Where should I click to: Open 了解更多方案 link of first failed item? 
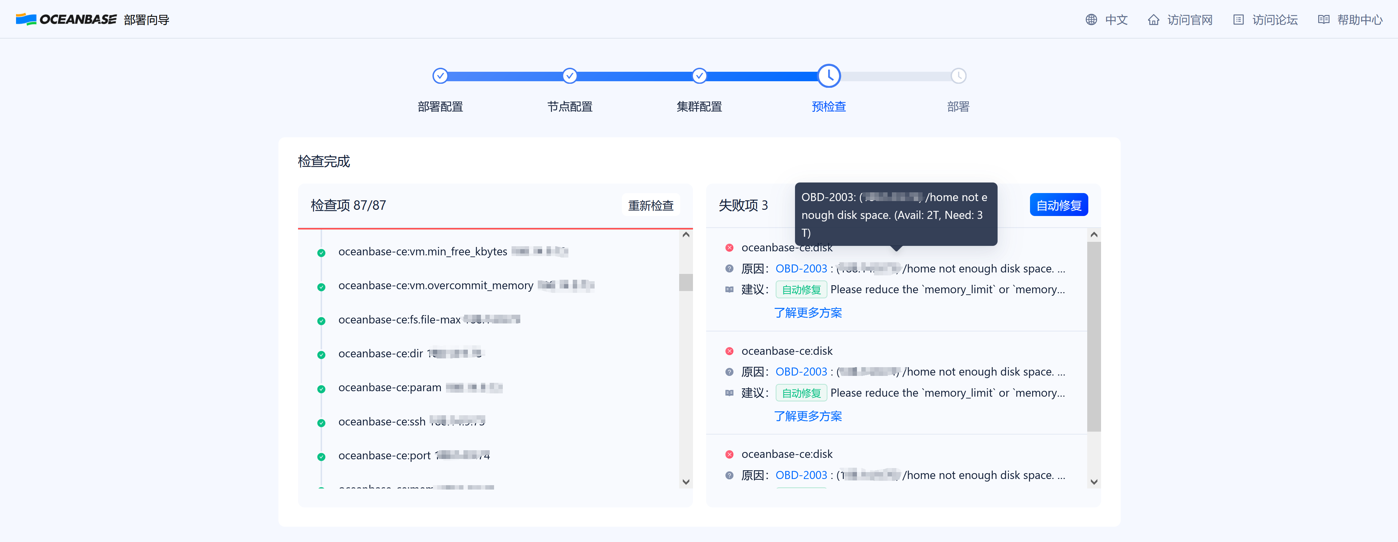point(807,313)
